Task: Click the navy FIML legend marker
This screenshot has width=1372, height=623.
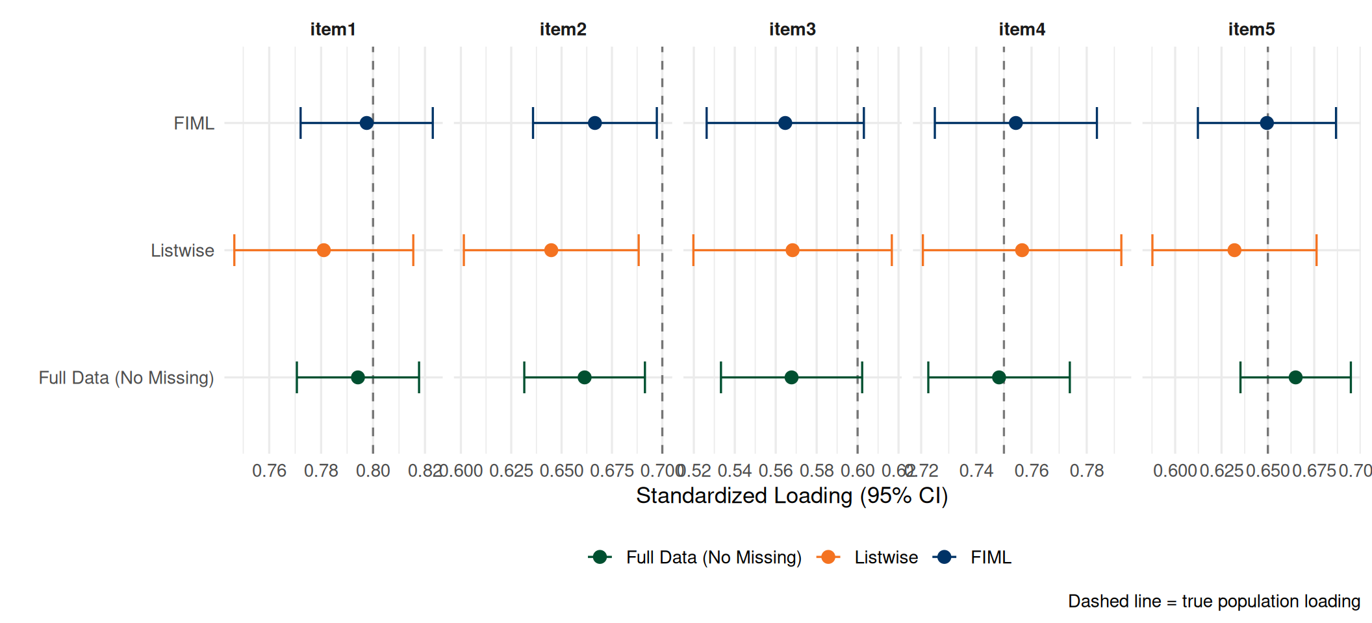Action: (945, 557)
